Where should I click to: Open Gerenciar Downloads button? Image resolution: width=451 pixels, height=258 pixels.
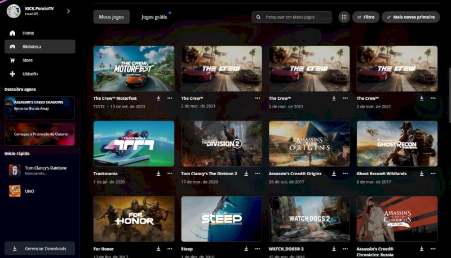point(39,248)
